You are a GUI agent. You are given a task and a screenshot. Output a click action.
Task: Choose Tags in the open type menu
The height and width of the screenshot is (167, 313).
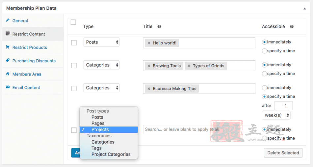point(109,148)
